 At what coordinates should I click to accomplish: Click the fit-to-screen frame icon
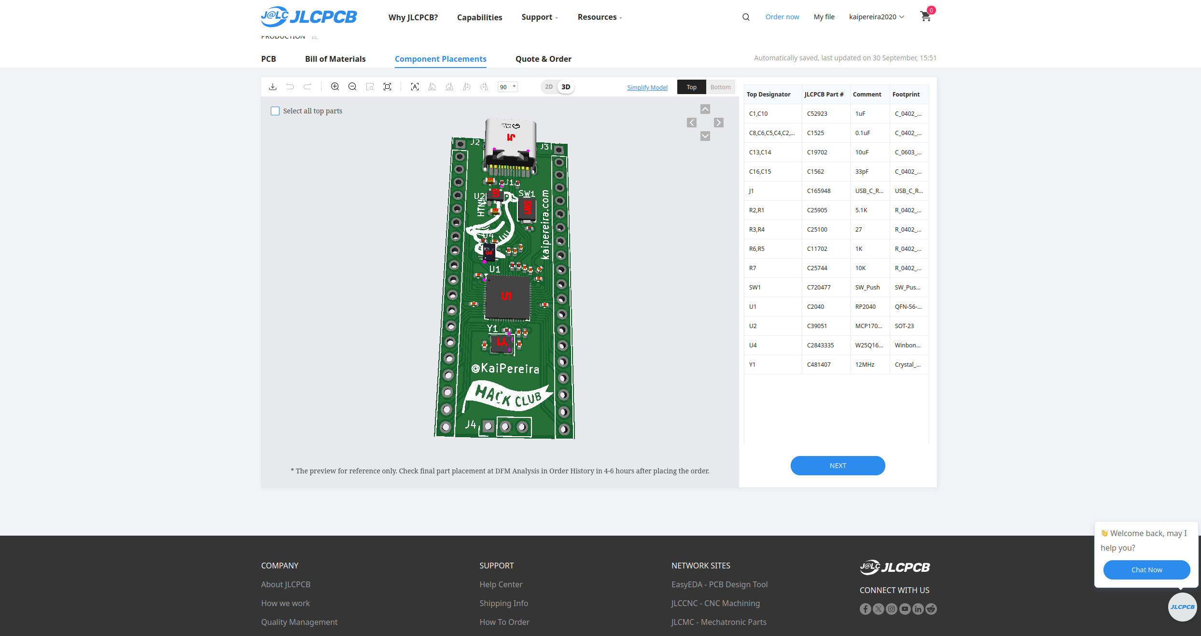click(x=387, y=87)
